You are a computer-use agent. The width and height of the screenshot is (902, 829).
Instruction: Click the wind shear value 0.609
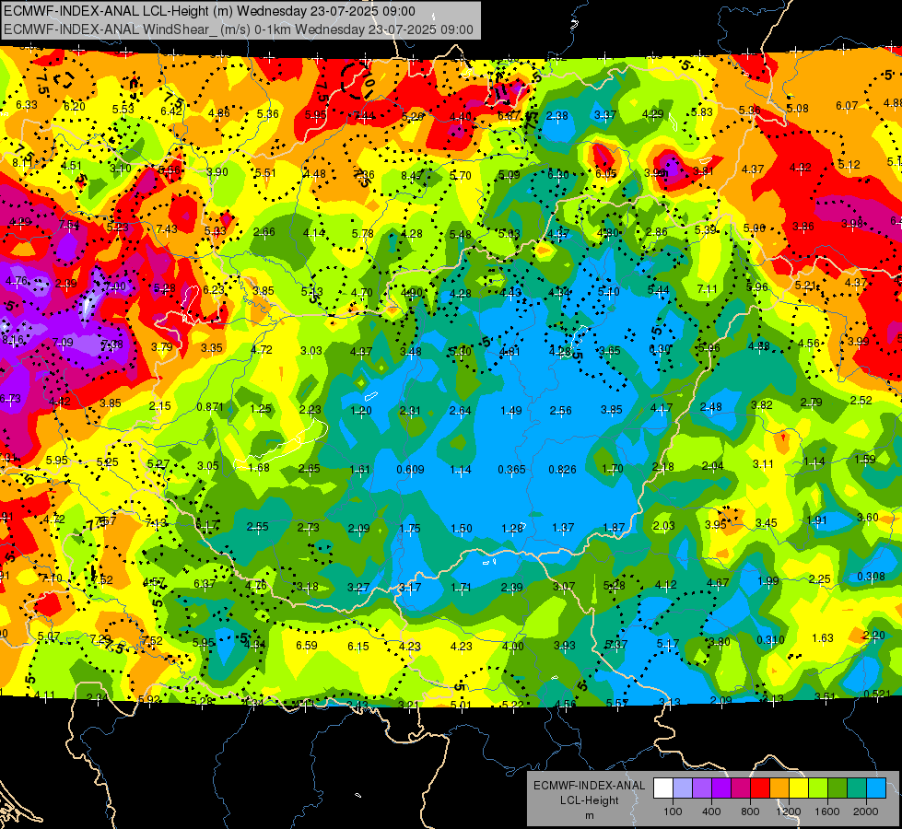pyautogui.click(x=410, y=470)
